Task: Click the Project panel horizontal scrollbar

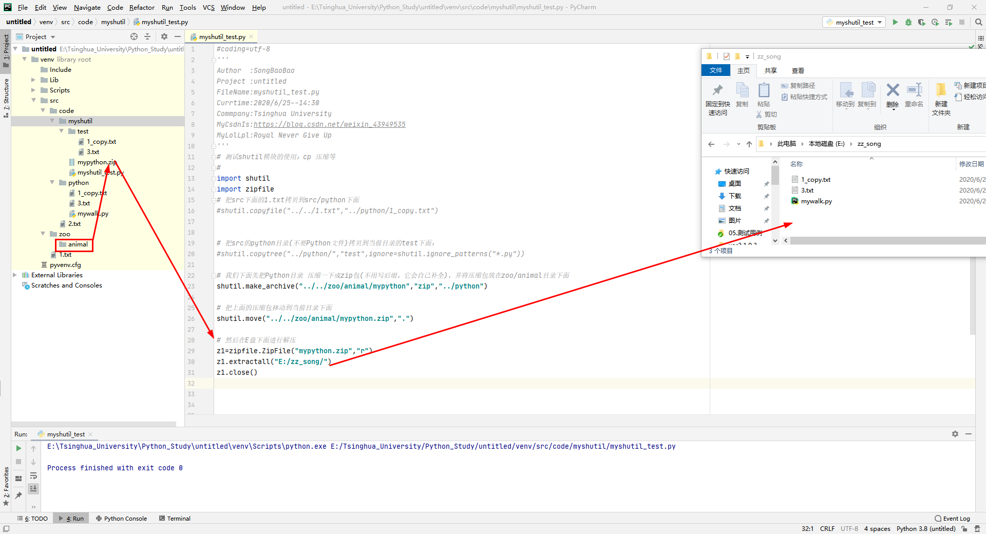Action: 94,424
